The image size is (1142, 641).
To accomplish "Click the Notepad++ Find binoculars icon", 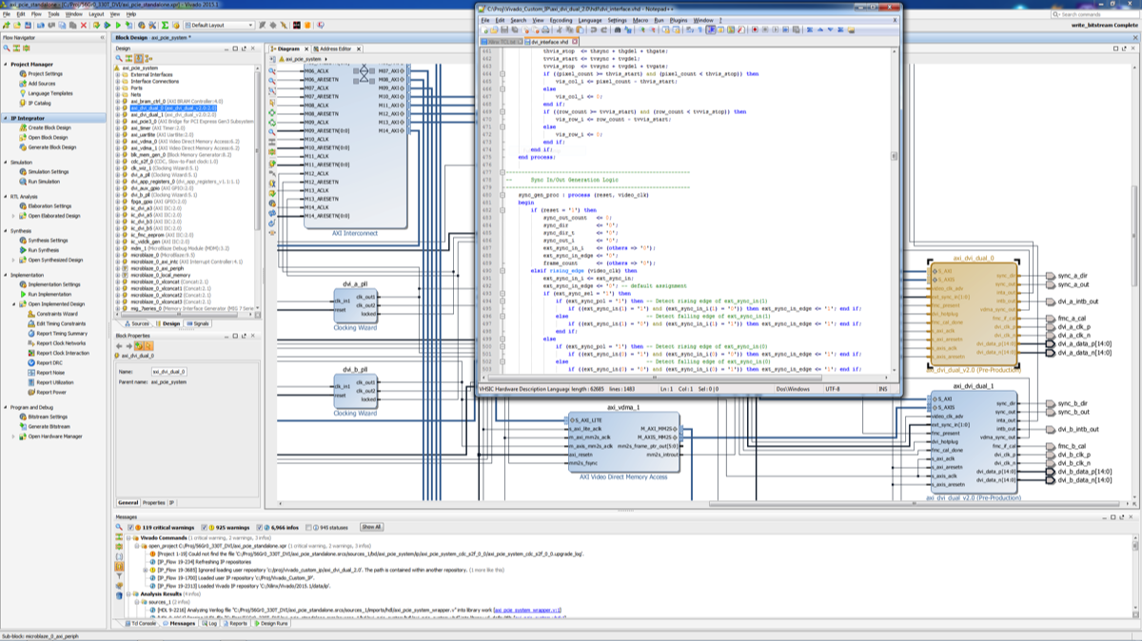I will click(x=618, y=29).
